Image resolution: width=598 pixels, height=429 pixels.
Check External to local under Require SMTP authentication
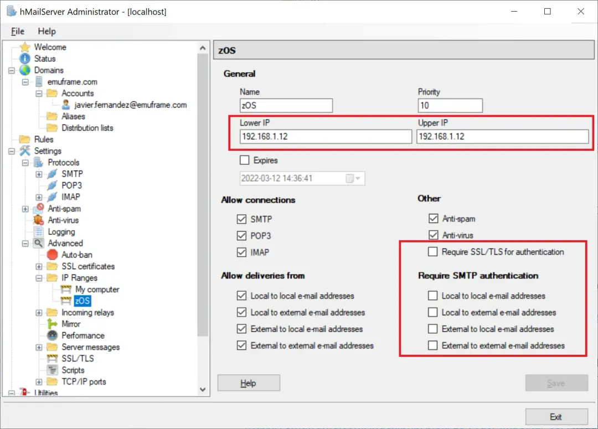point(432,329)
